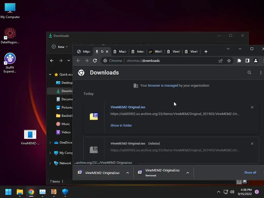The width and height of the screenshot is (264, 198).
Task: Go forward in File Explorer Downloads window
Action: pyautogui.click(x=61, y=61)
